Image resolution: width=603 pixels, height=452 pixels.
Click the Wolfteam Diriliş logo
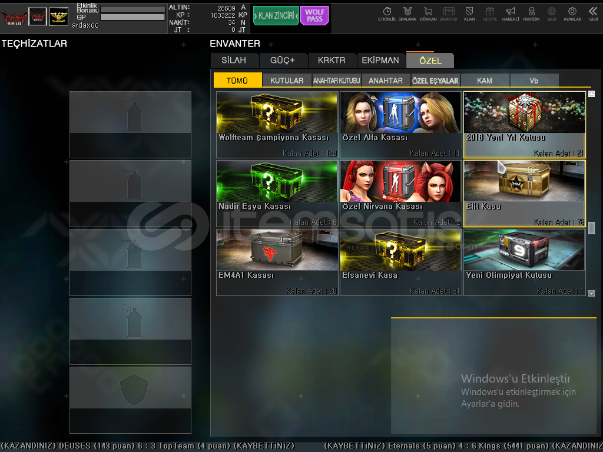15,17
